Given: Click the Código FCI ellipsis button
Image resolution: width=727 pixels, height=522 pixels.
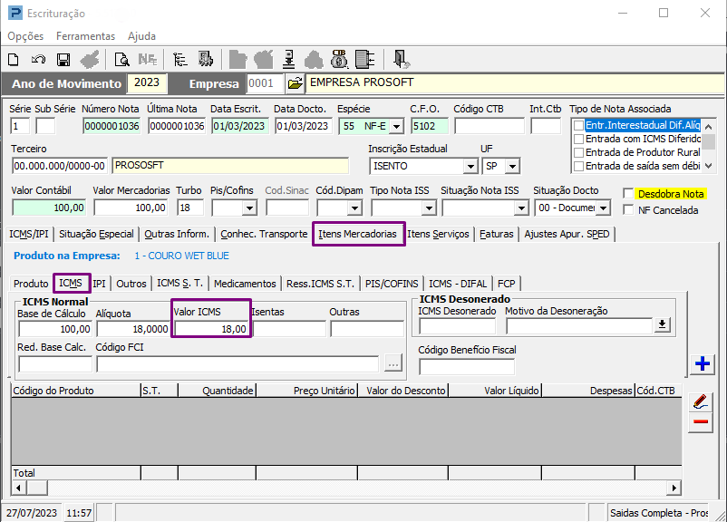Looking at the screenshot, I should [x=393, y=364].
